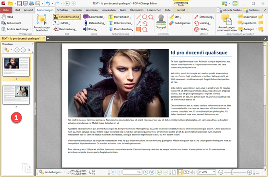Select page 1 thumbnail in Vorschau
This screenshot has height=177, width=268.
click(16, 67)
